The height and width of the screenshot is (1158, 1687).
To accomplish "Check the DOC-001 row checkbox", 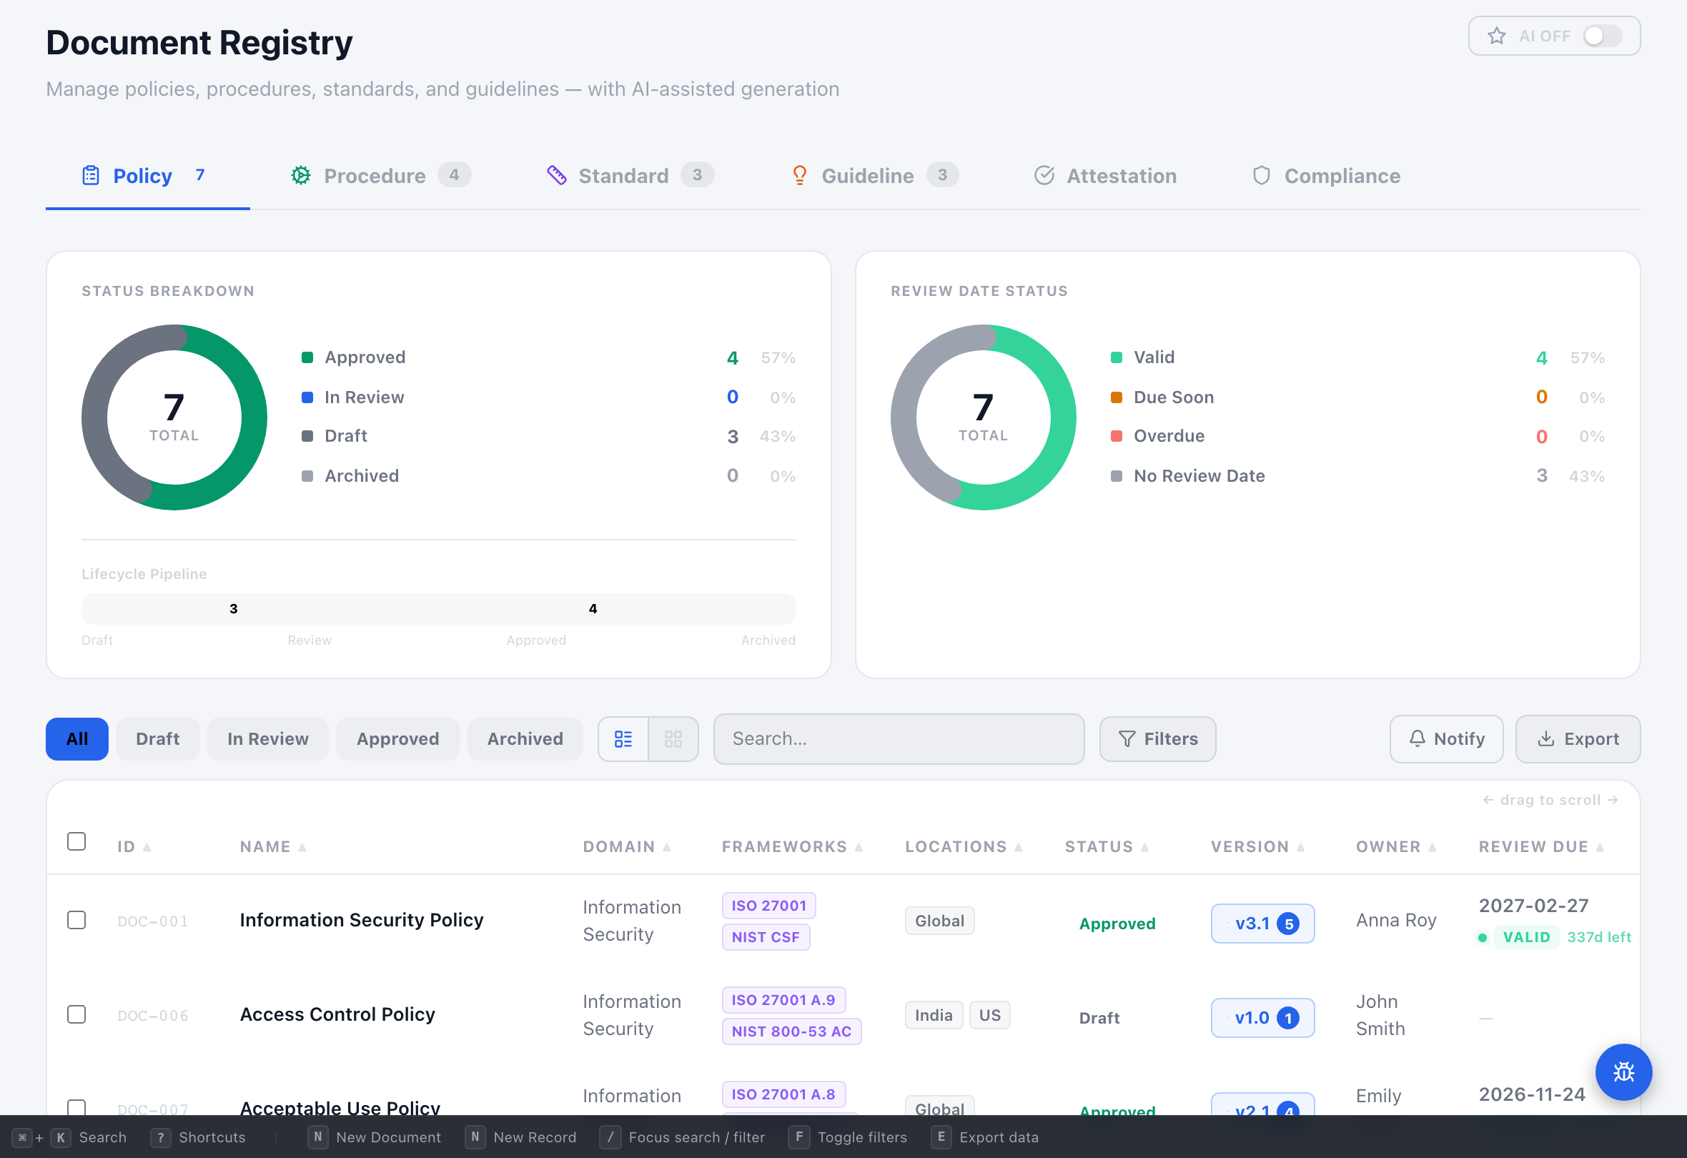I will pyautogui.click(x=76, y=920).
